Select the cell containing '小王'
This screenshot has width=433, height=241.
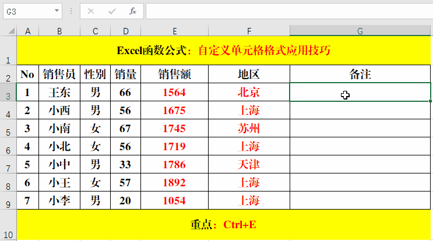click(59, 182)
